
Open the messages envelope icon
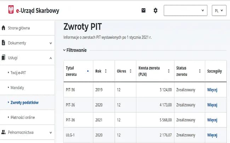point(143,11)
